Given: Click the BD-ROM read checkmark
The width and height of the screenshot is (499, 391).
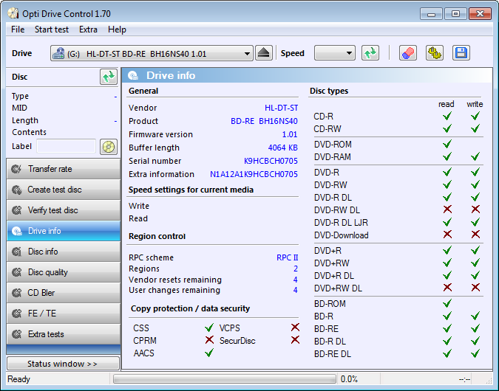Looking at the screenshot, I should pyautogui.click(x=447, y=303).
